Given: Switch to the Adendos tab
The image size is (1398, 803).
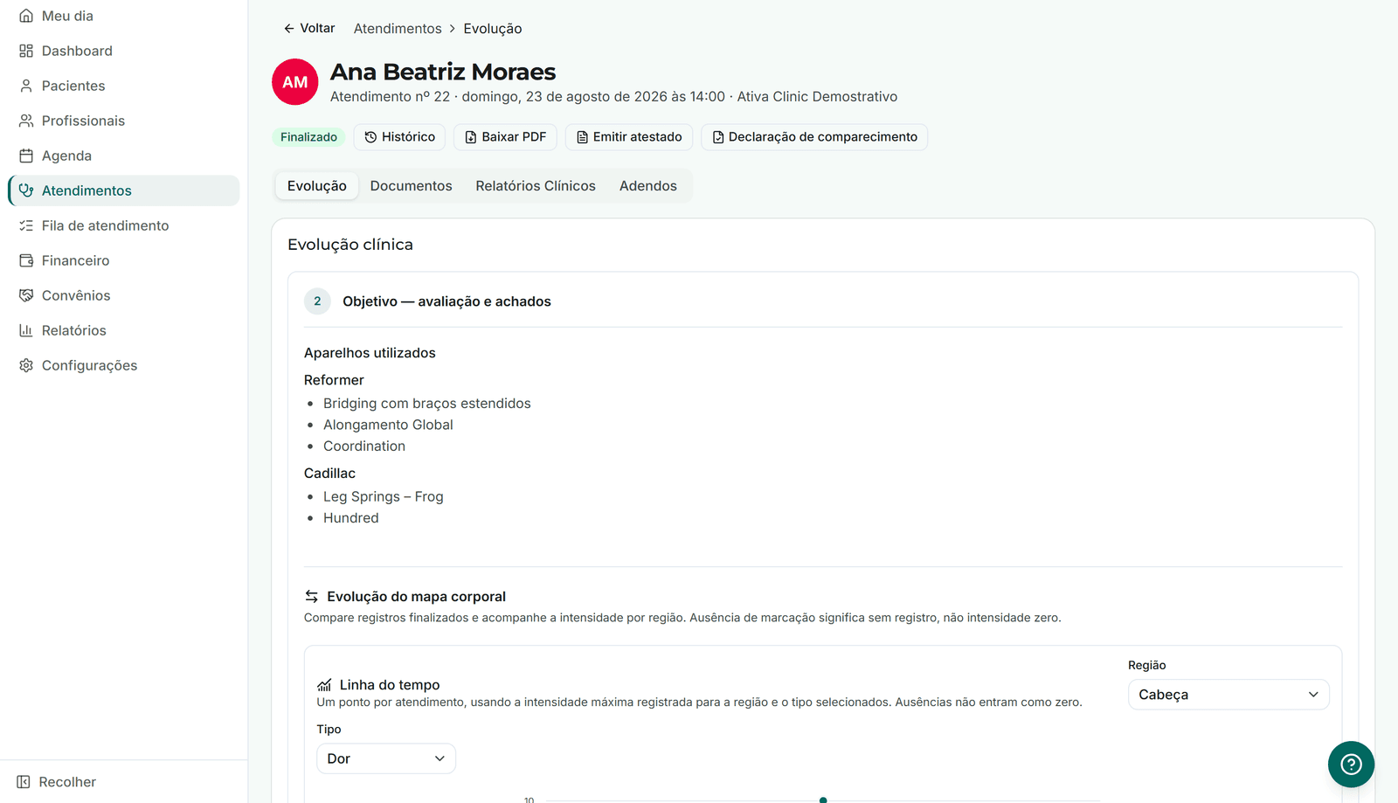Looking at the screenshot, I should point(648,186).
